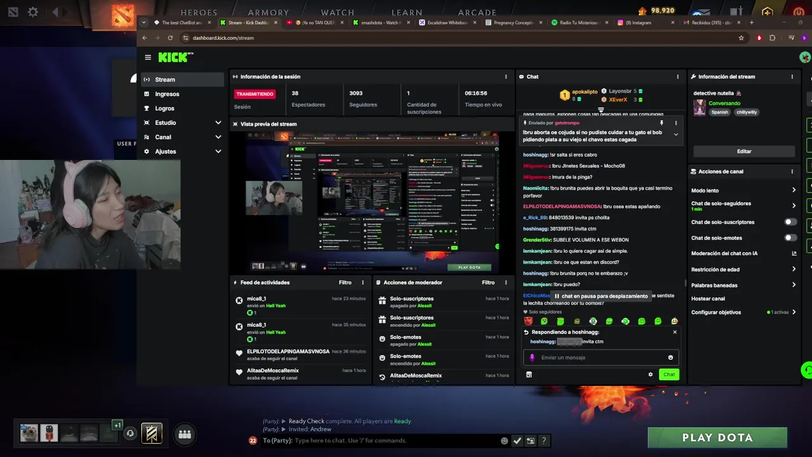Click the Dota 2 logo

click(x=123, y=15)
